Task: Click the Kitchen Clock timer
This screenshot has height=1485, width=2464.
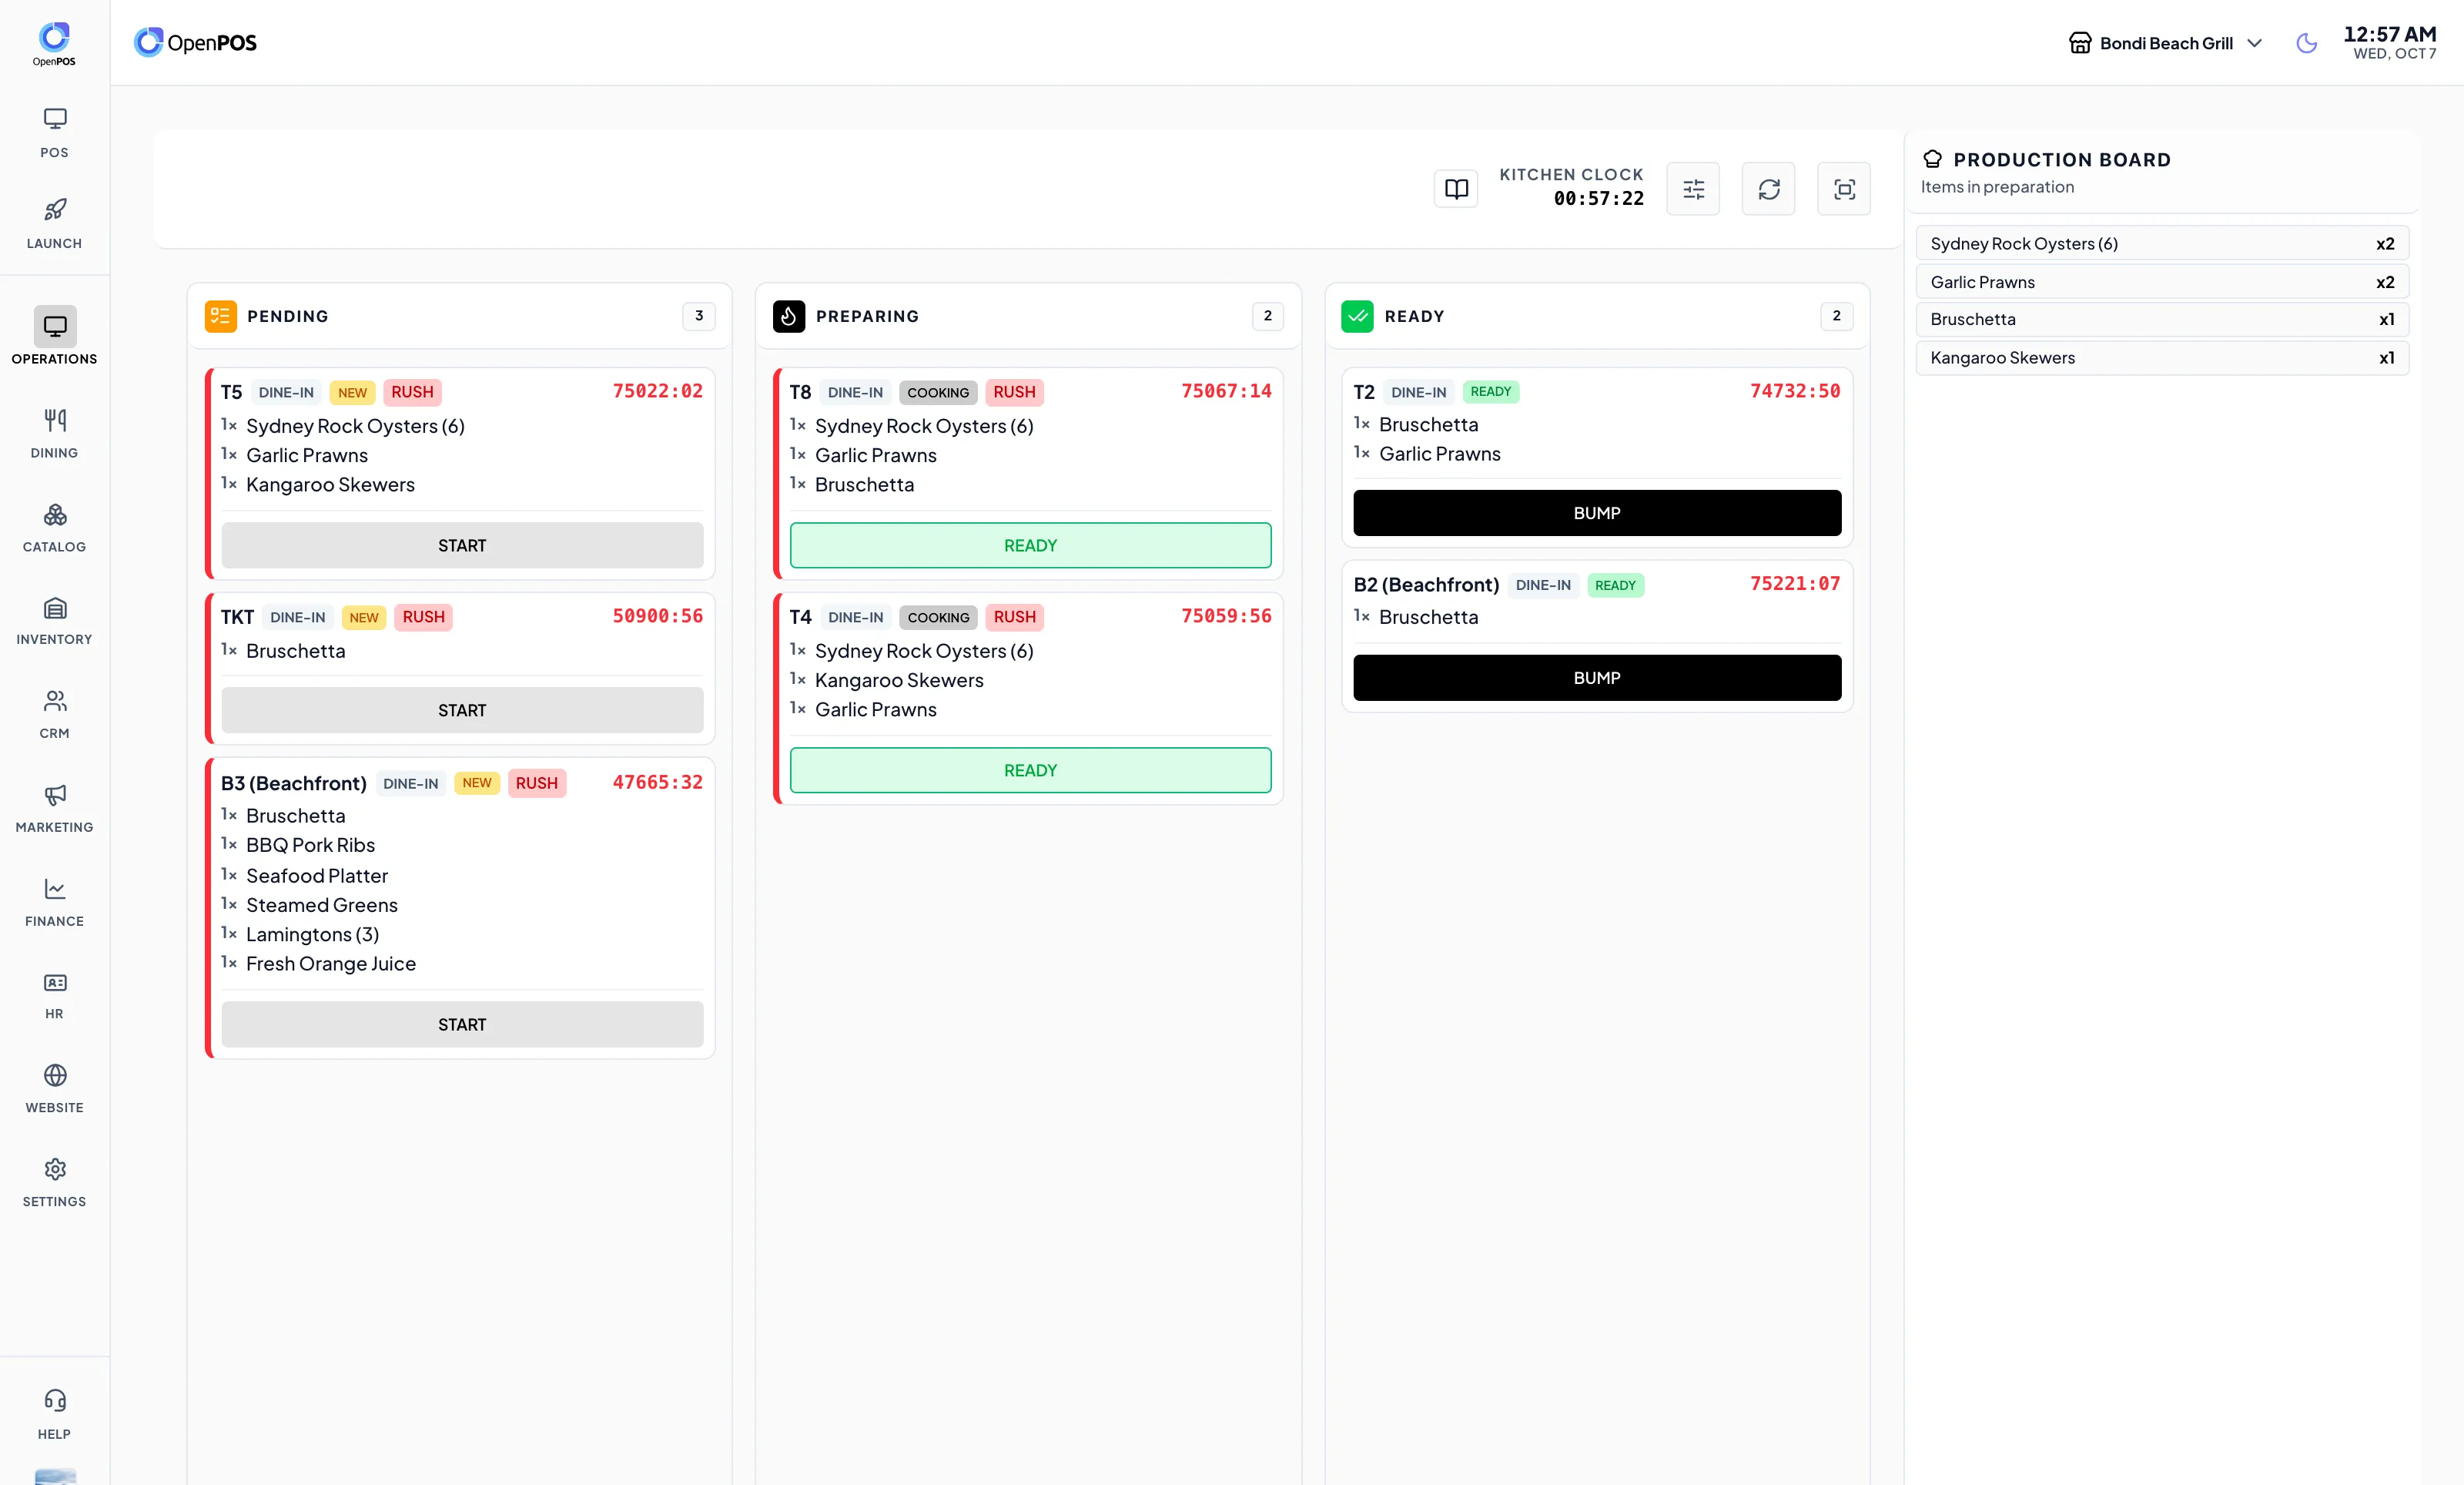Action: click(x=1598, y=198)
